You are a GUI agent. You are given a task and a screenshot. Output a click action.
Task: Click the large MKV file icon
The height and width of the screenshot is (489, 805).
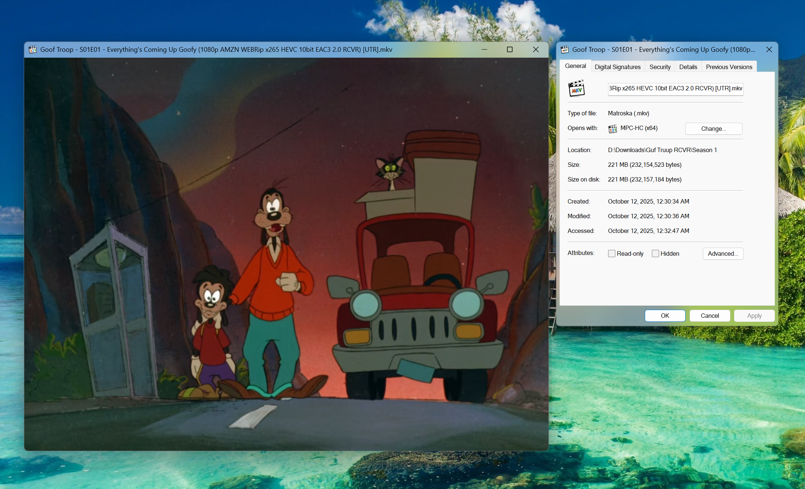(576, 89)
